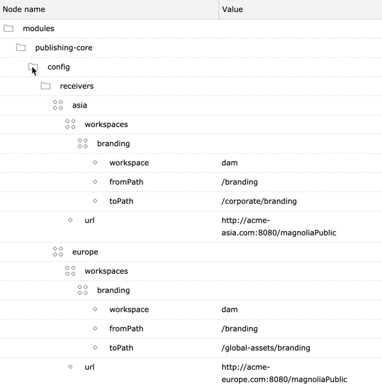Sort by the Value column header
382x389 pixels.
pyautogui.click(x=232, y=9)
